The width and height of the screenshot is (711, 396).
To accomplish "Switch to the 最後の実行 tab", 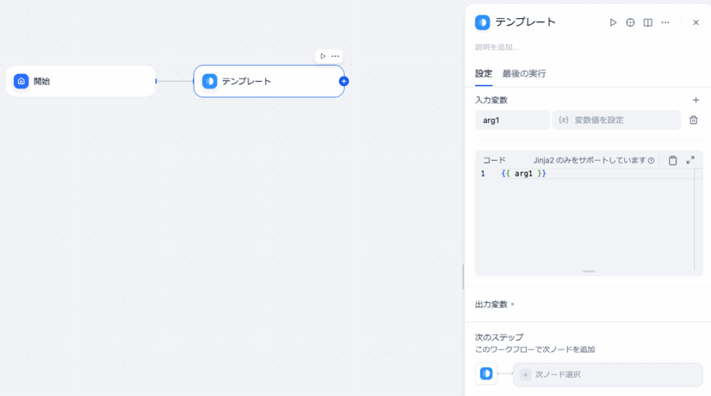I will pos(524,74).
